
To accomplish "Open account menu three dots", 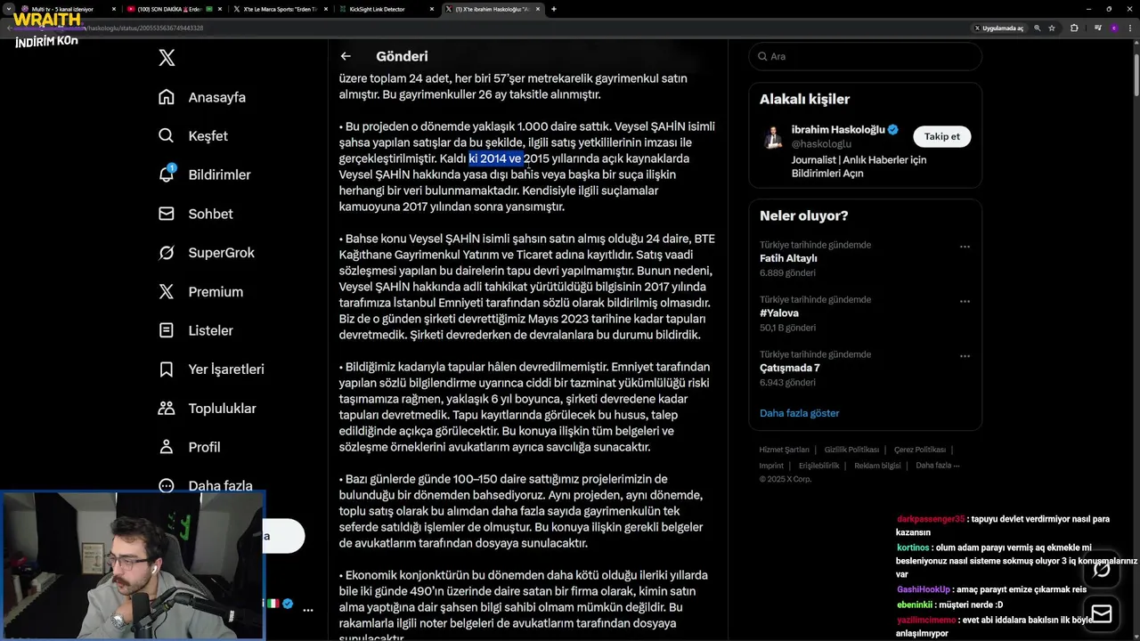I will click(x=307, y=610).
